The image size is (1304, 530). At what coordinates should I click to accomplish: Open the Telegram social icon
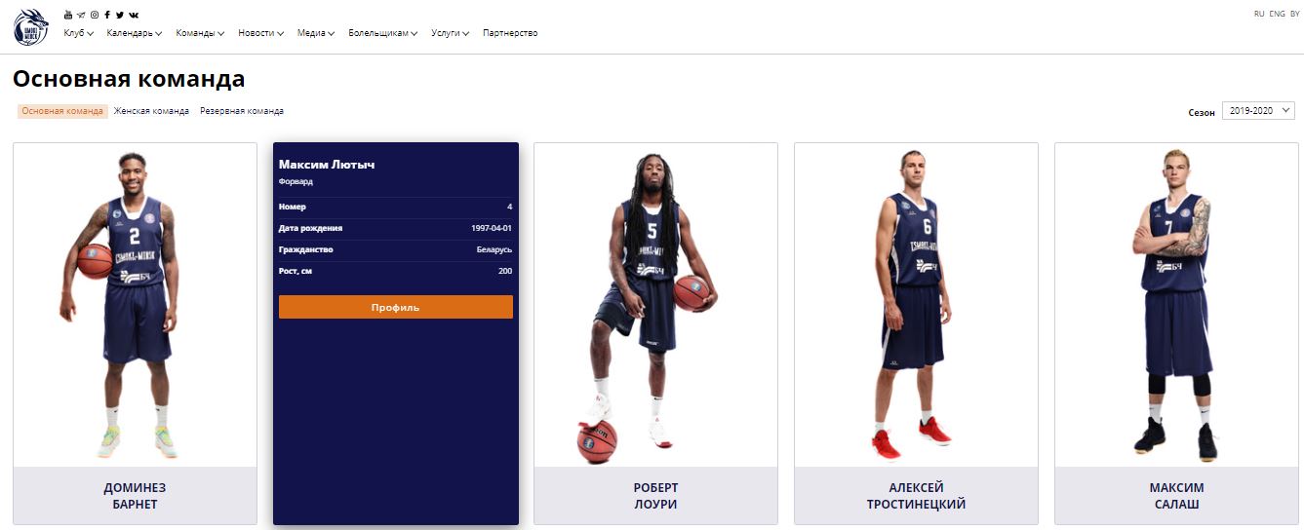[x=81, y=15]
